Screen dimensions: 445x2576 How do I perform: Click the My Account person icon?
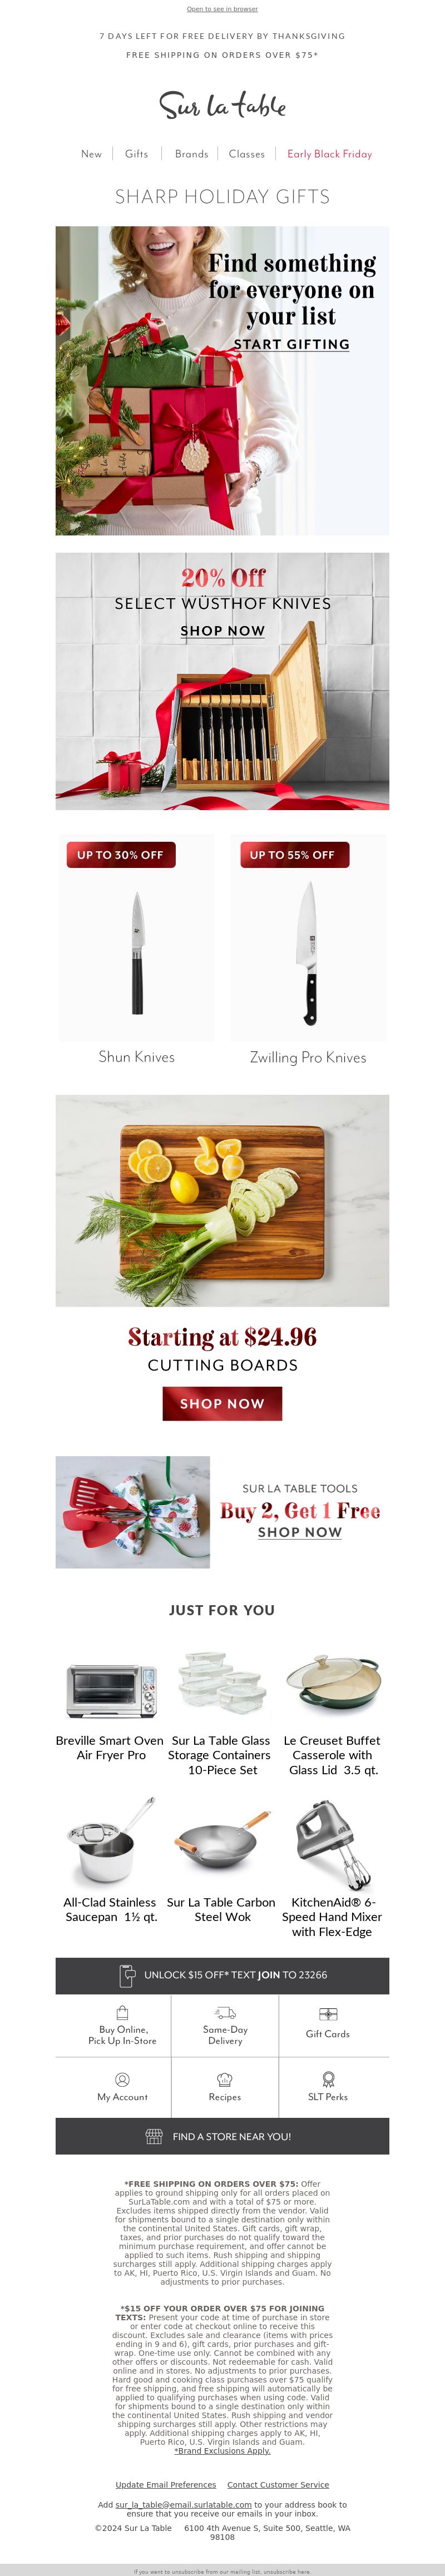point(122,2079)
